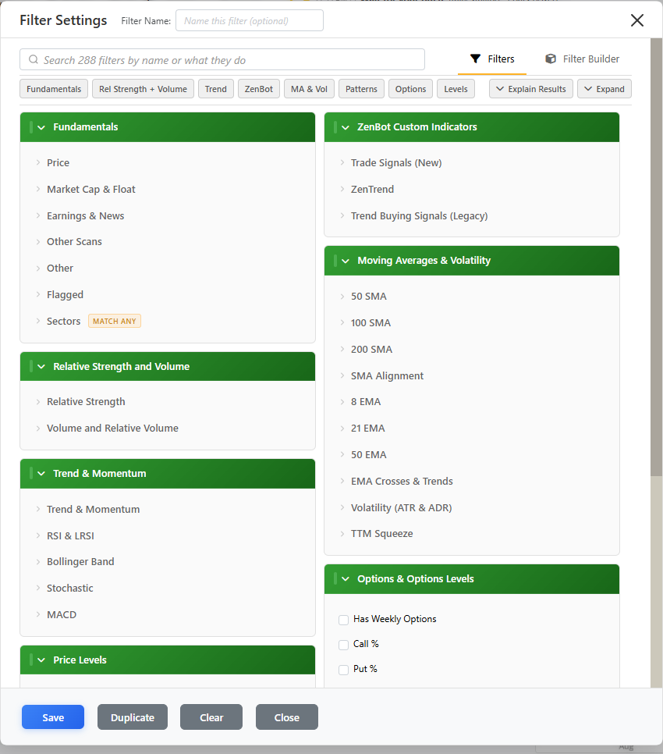Close the Filter Settings dialog with X icon
663x754 pixels.
tap(637, 20)
